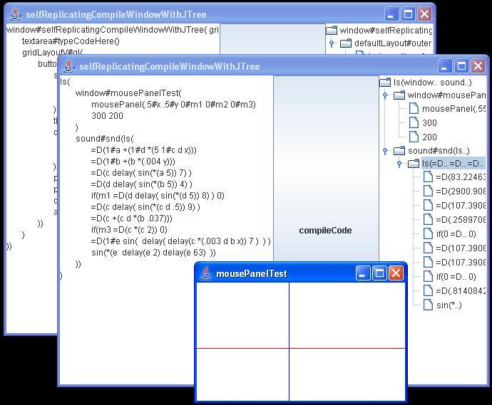Click the =D(2900.908 leaf icon

428,192
